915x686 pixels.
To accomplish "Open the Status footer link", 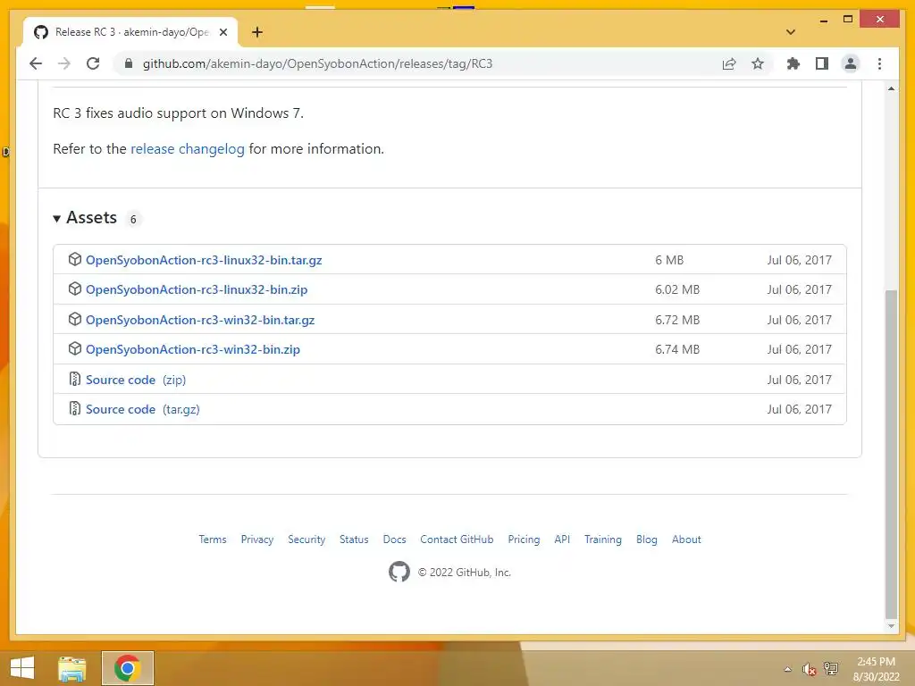I will pos(354,540).
